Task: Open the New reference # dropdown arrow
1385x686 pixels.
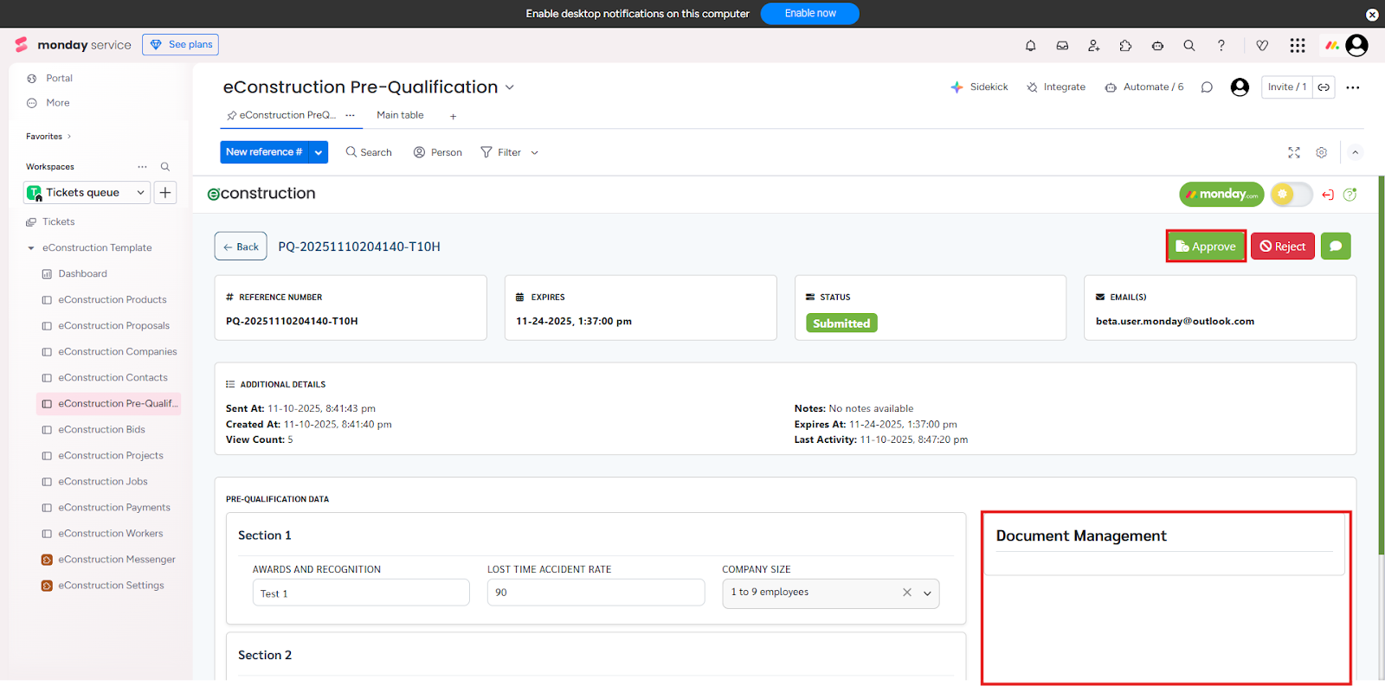Action: (x=319, y=152)
